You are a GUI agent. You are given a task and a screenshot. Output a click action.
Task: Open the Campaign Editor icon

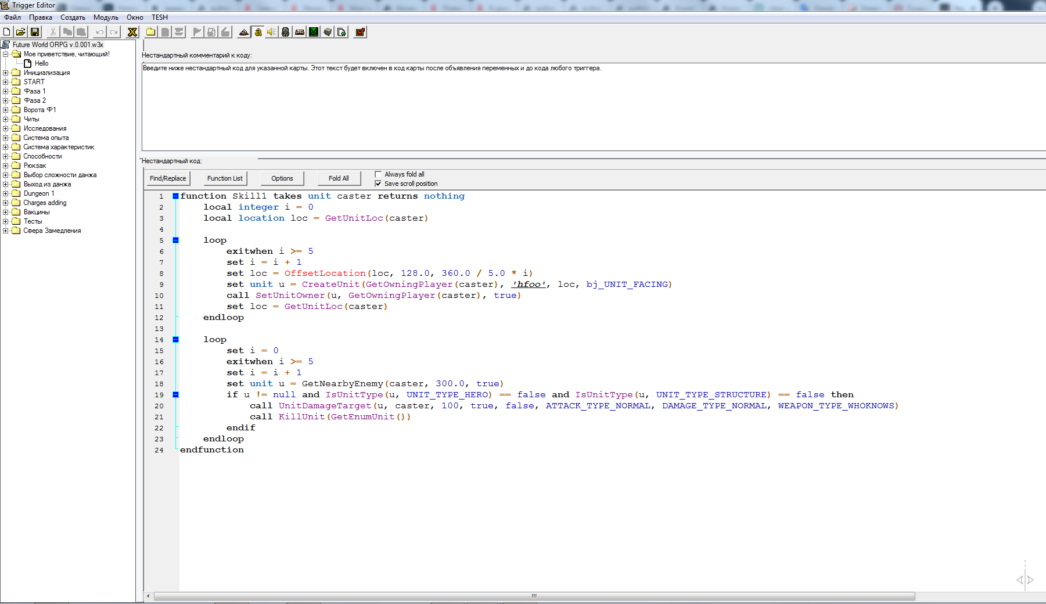tap(300, 32)
